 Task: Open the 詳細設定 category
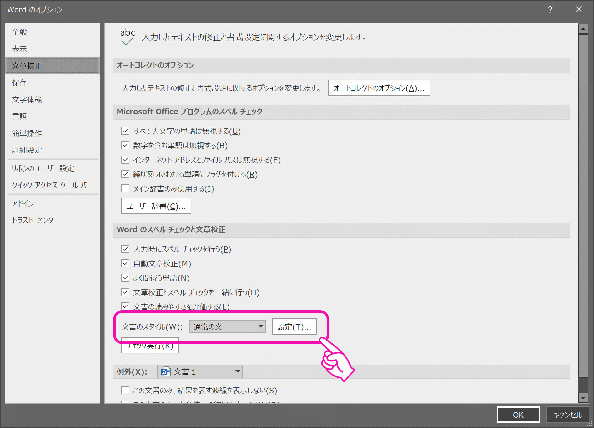pyautogui.click(x=52, y=150)
